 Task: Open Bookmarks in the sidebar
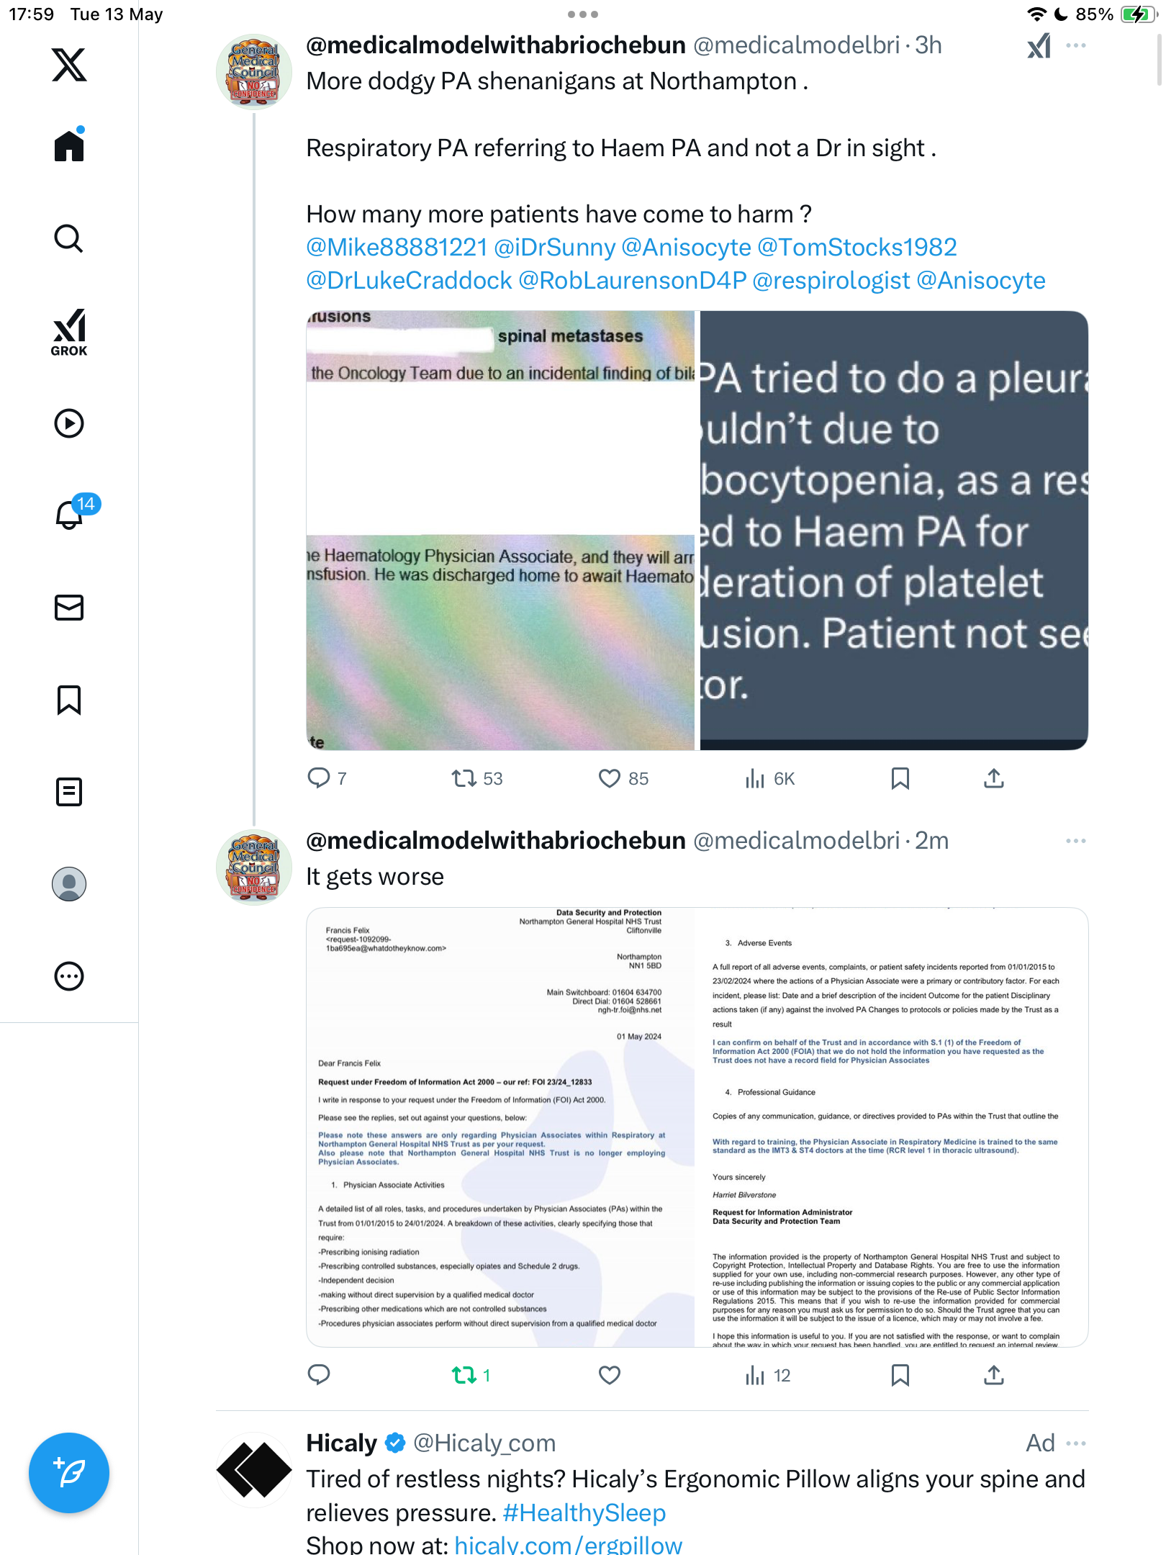click(69, 700)
